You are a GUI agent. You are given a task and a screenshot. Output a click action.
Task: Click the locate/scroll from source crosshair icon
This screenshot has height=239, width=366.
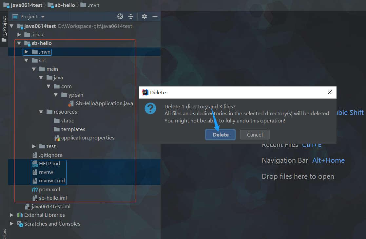pos(120,16)
